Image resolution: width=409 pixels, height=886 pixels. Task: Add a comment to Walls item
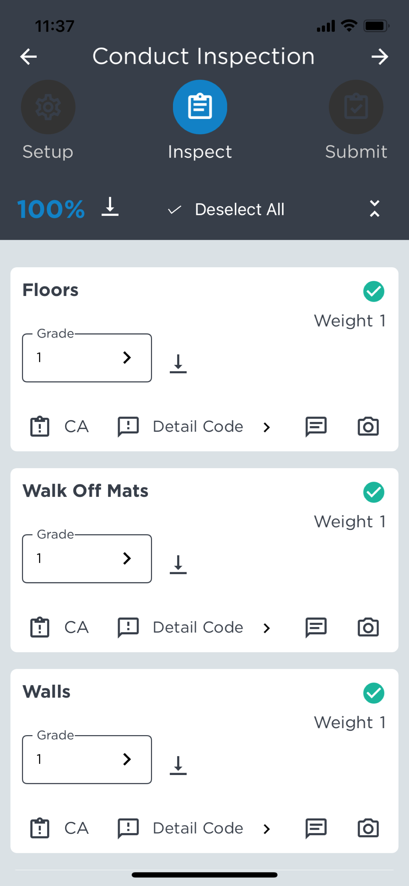316,828
